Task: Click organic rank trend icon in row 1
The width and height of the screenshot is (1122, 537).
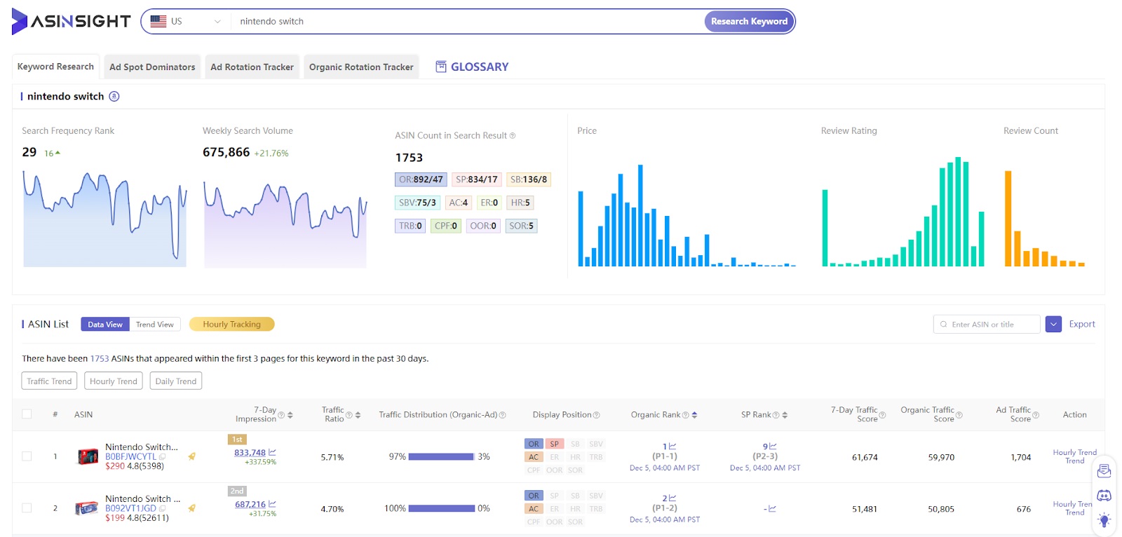Action: [672, 447]
